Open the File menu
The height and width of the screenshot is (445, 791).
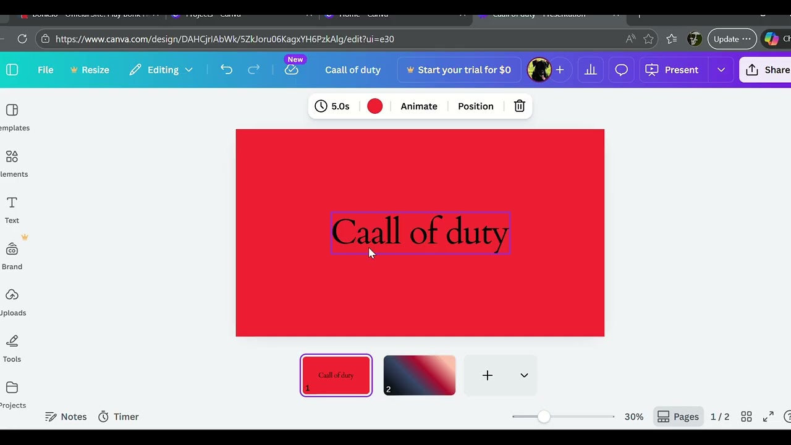pos(46,70)
